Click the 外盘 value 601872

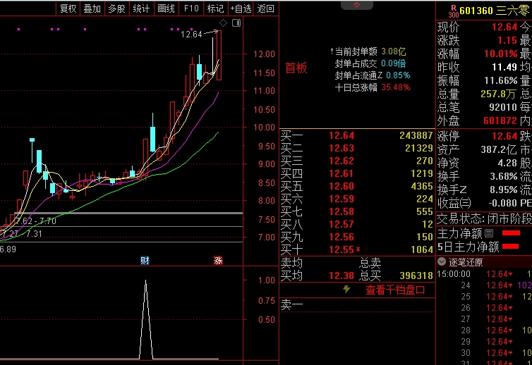[500, 120]
